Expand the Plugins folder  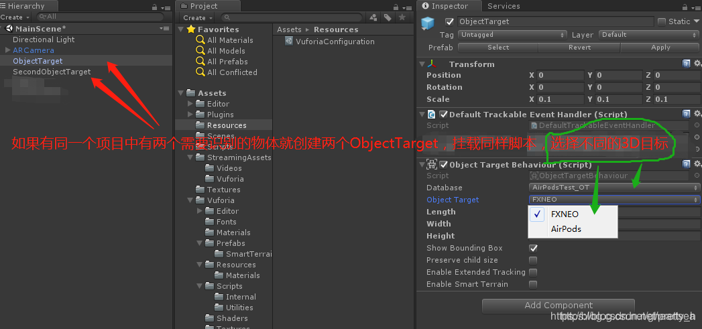pyautogui.click(x=190, y=115)
